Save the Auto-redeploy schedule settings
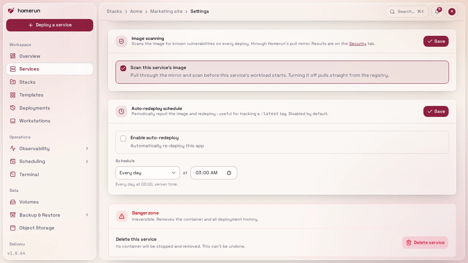 point(436,111)
